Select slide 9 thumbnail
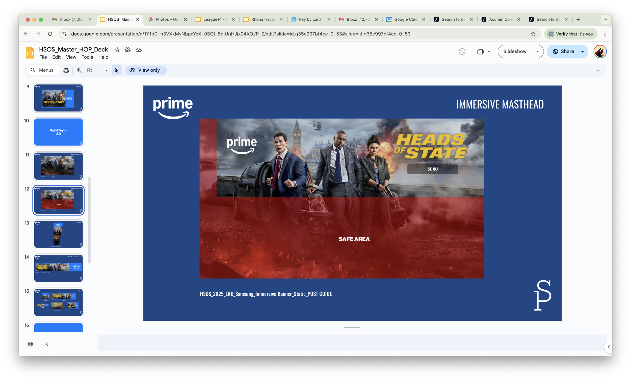 (58, 98)
